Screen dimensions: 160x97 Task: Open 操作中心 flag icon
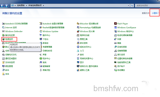tap(41, 35)
